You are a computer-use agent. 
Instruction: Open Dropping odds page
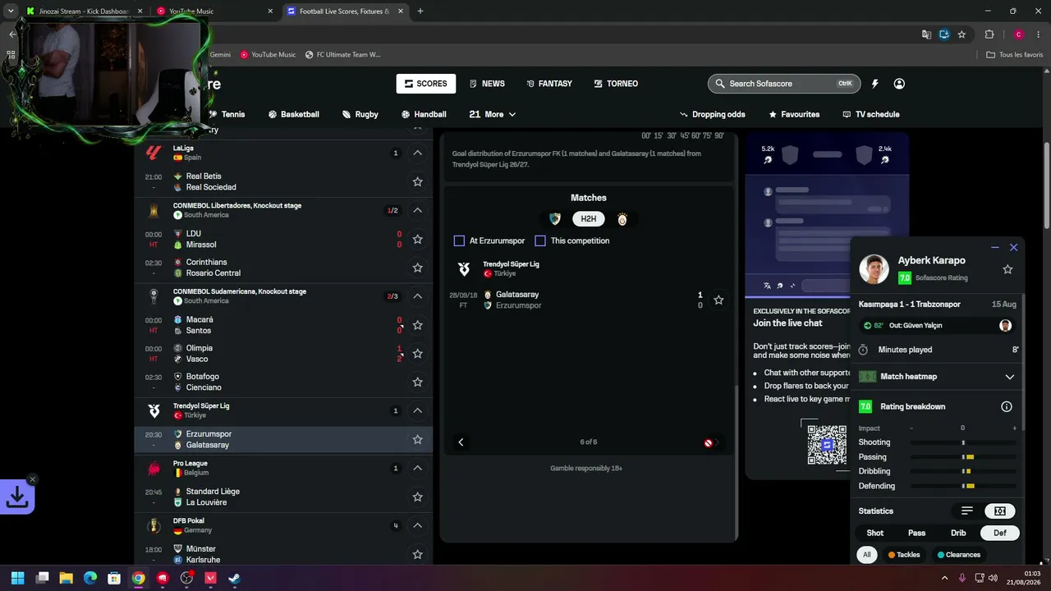(x=712, y=114)
